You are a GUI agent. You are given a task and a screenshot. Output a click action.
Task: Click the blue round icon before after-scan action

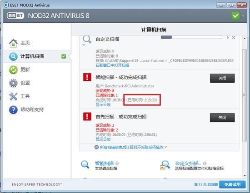[x=96, y=147]
